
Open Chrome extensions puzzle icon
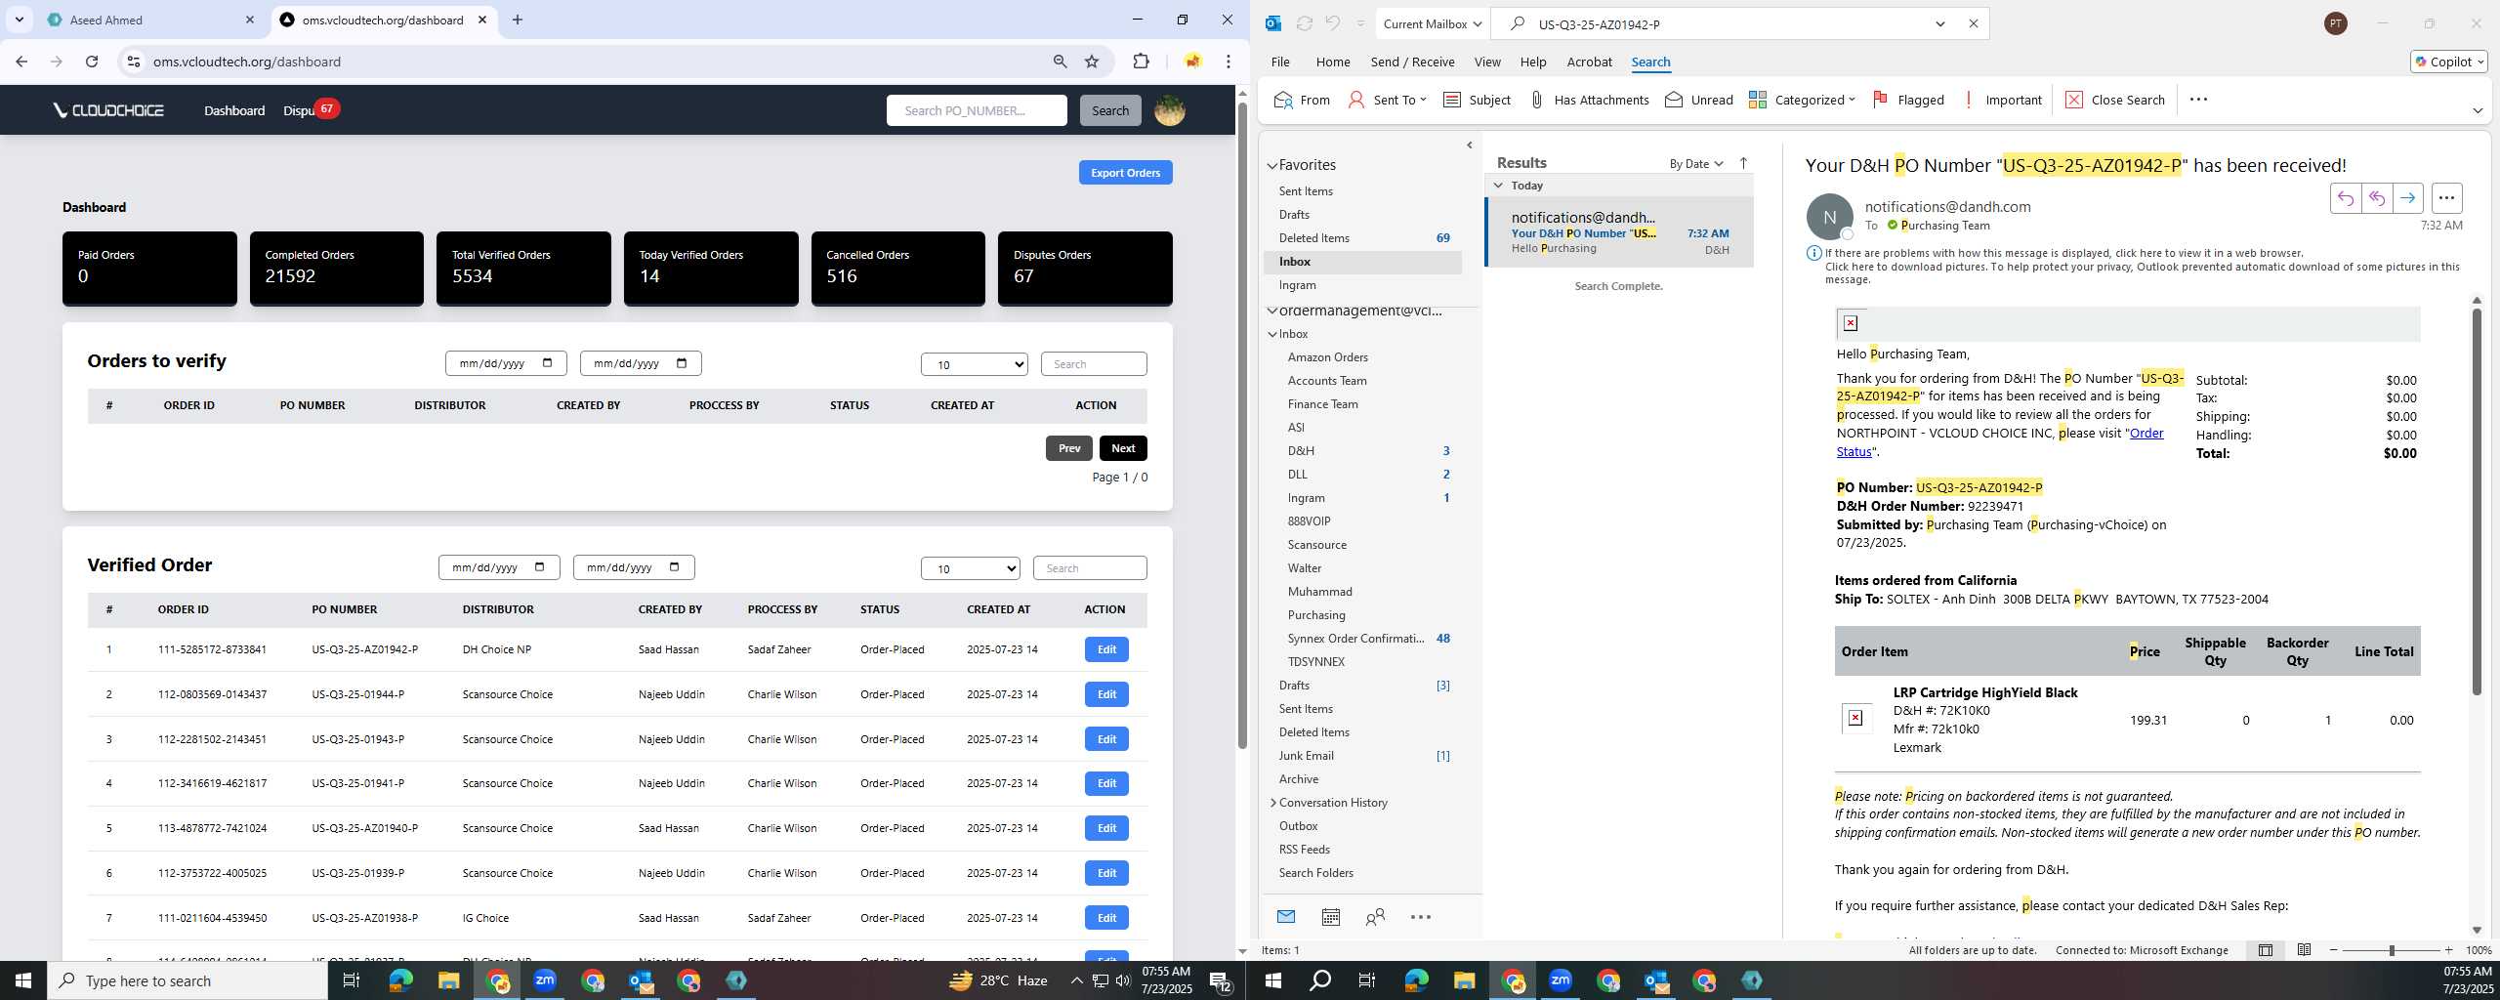click(1141, 62)
